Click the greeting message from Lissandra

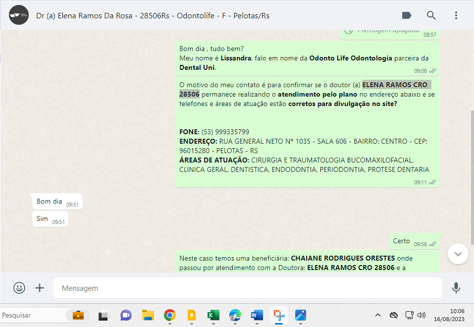[x=307, y=58]
